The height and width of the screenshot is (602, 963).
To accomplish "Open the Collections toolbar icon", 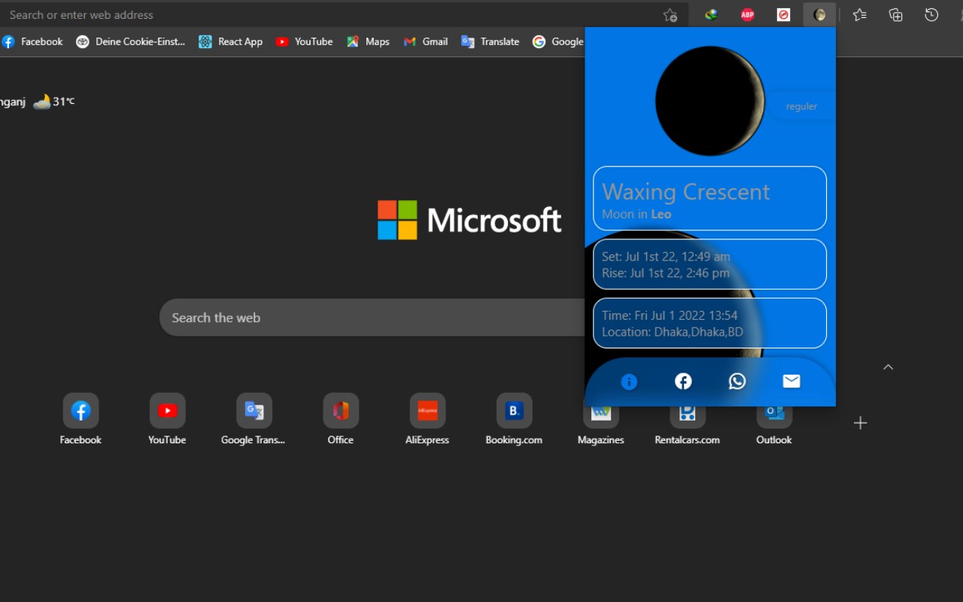I will [x=895, y=14].
